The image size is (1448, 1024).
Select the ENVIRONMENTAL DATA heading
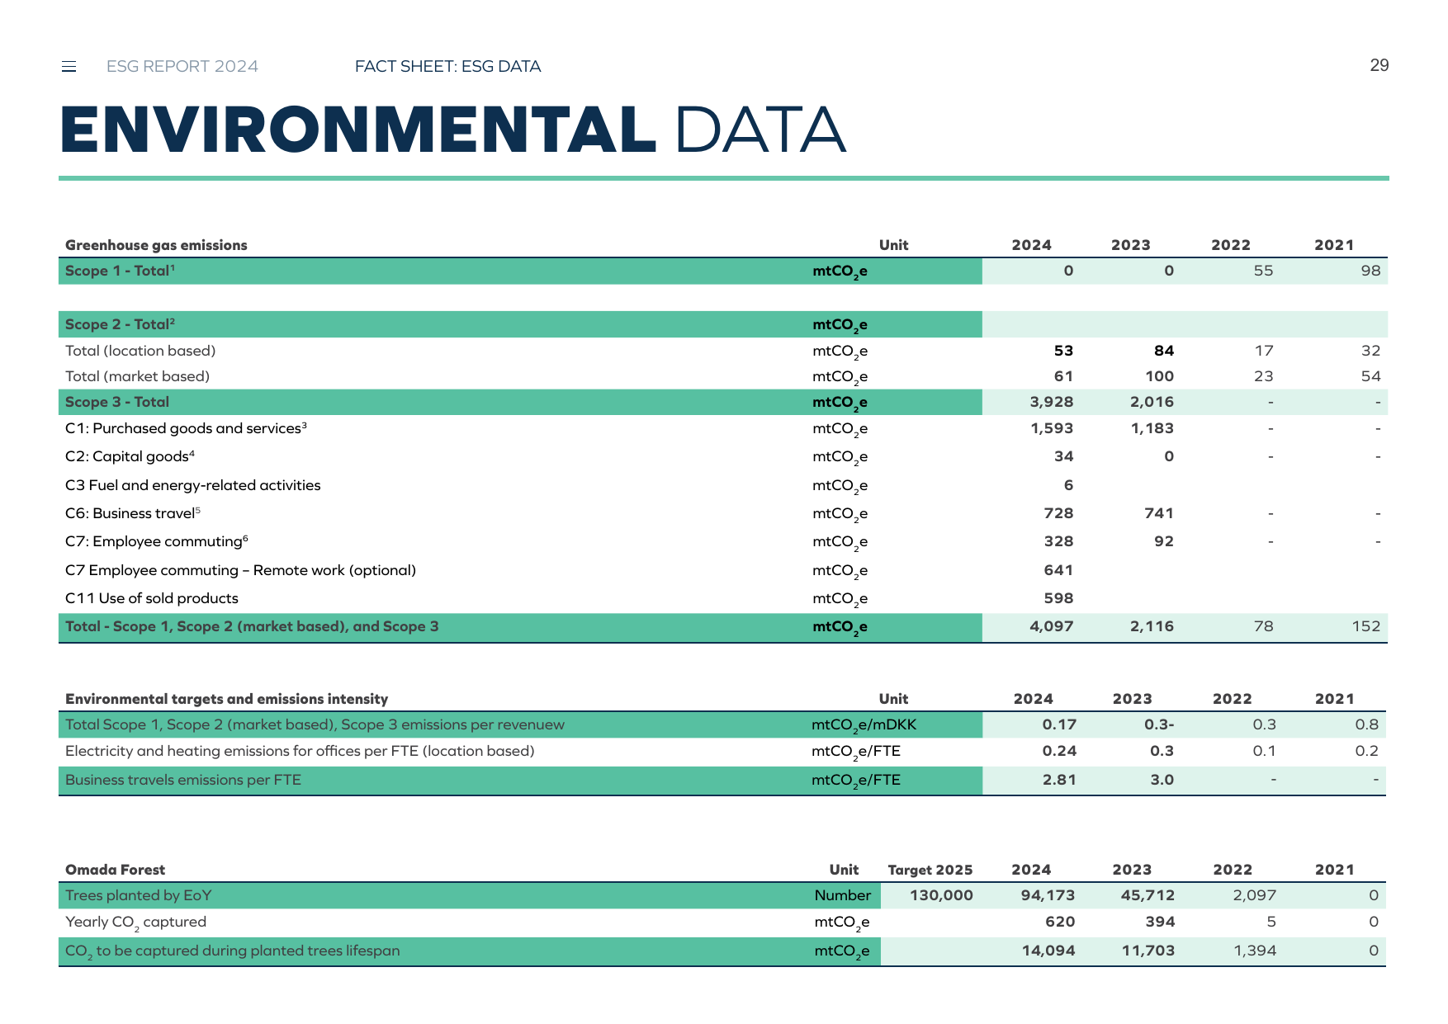coord(453,130)
